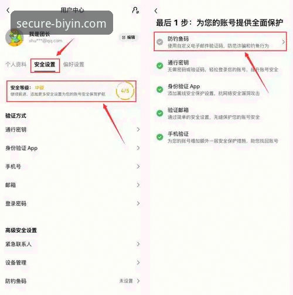This screenshot has height=295, width=293.
Task: Open 设备管理 settings entry
Action: click(x=73, y=263)
